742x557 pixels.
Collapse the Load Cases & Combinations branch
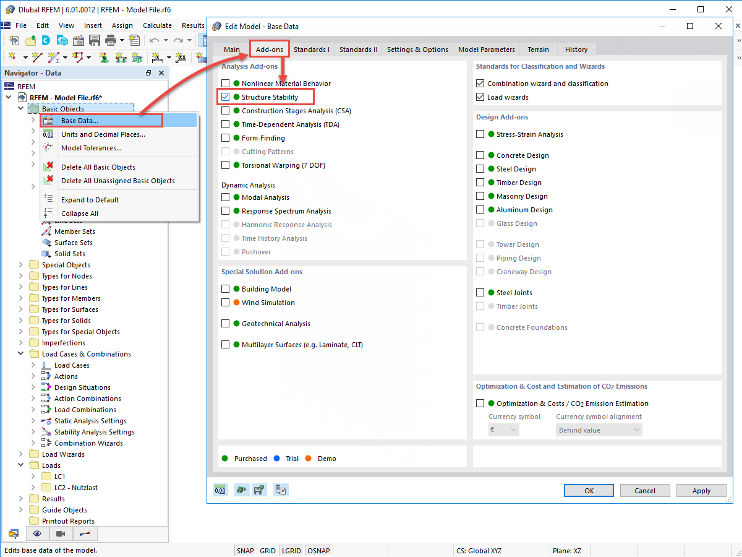(x=20, y=353)
